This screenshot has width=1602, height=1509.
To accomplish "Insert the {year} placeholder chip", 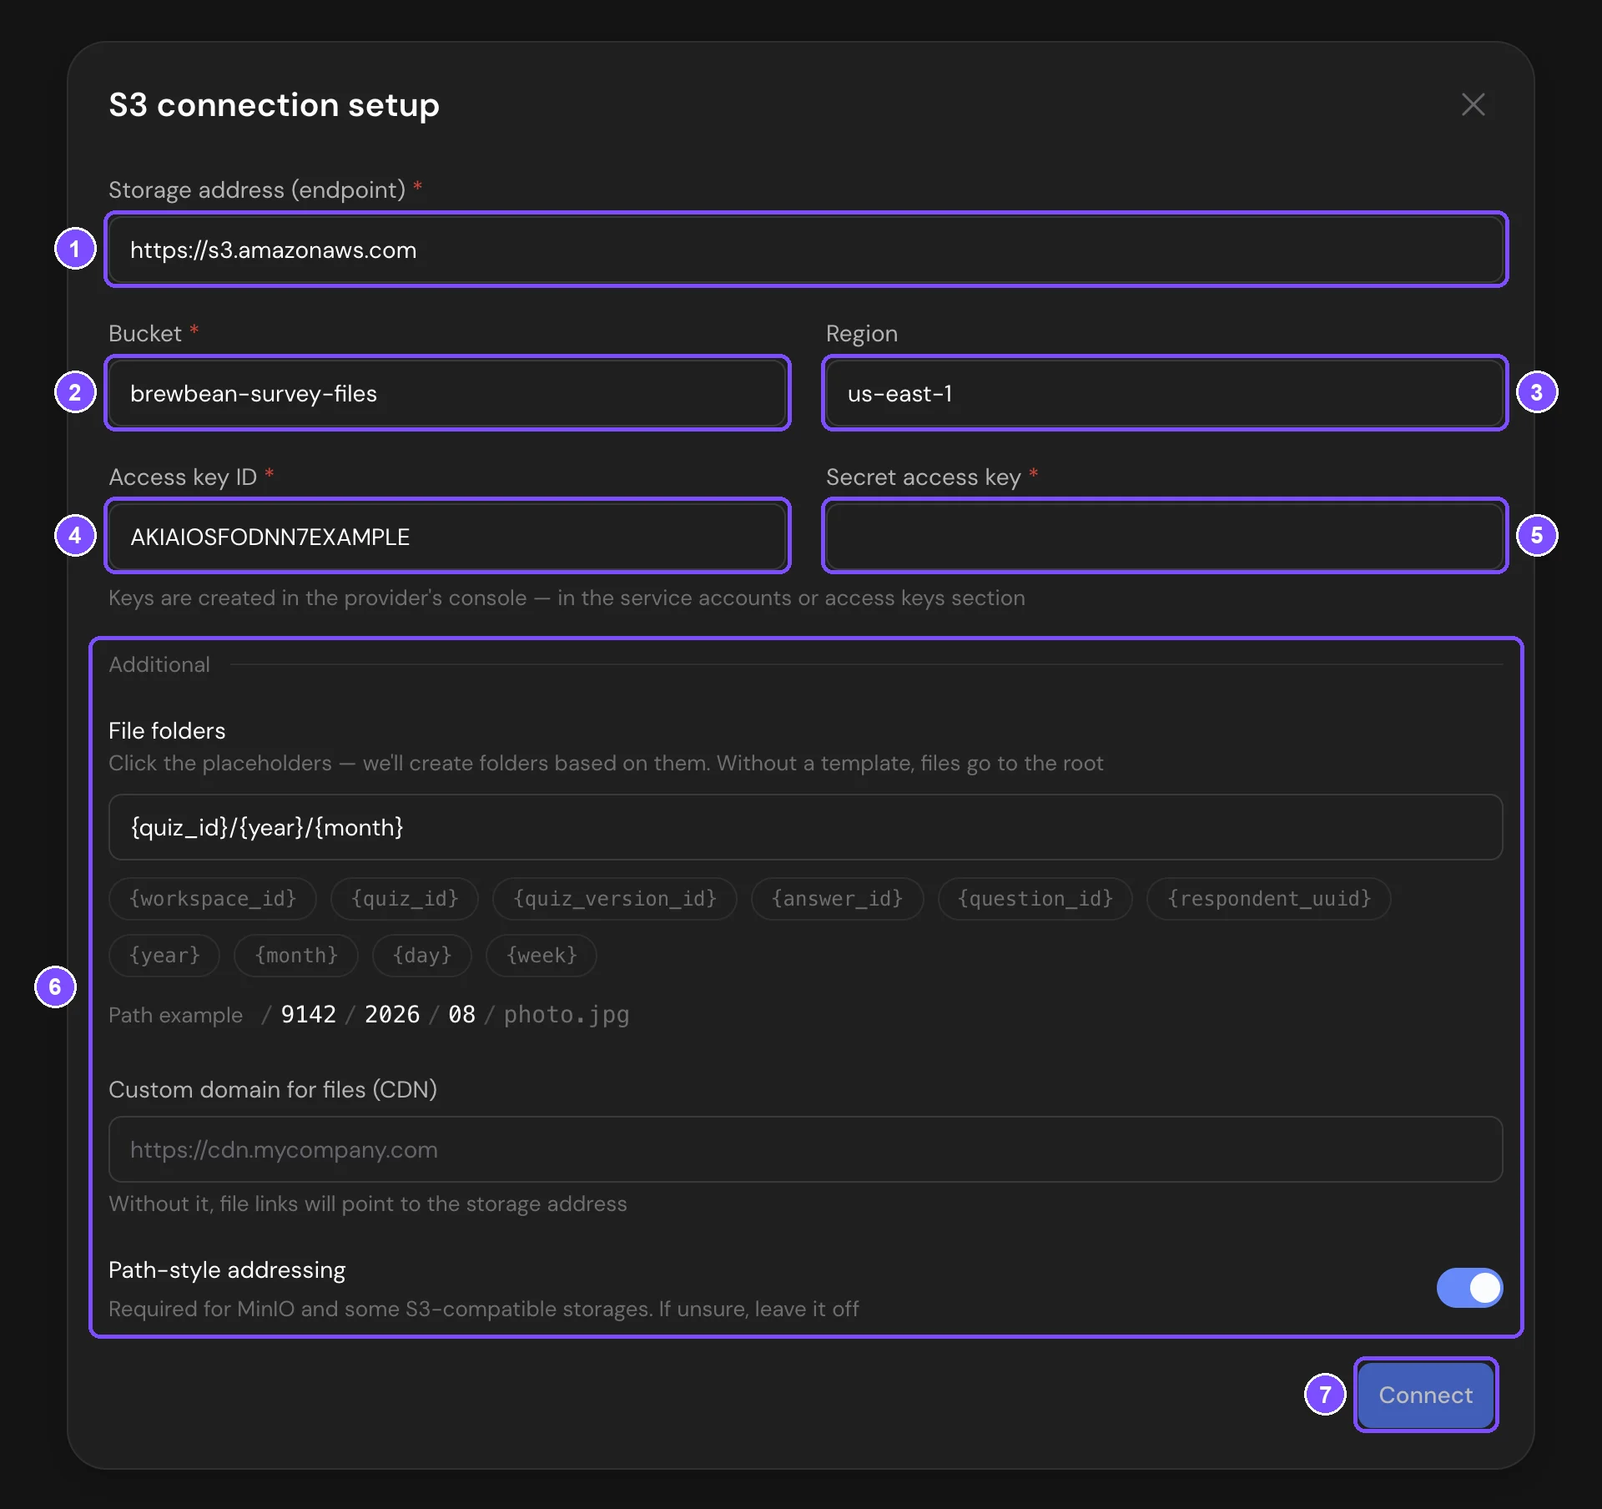I will click(164, 956).
